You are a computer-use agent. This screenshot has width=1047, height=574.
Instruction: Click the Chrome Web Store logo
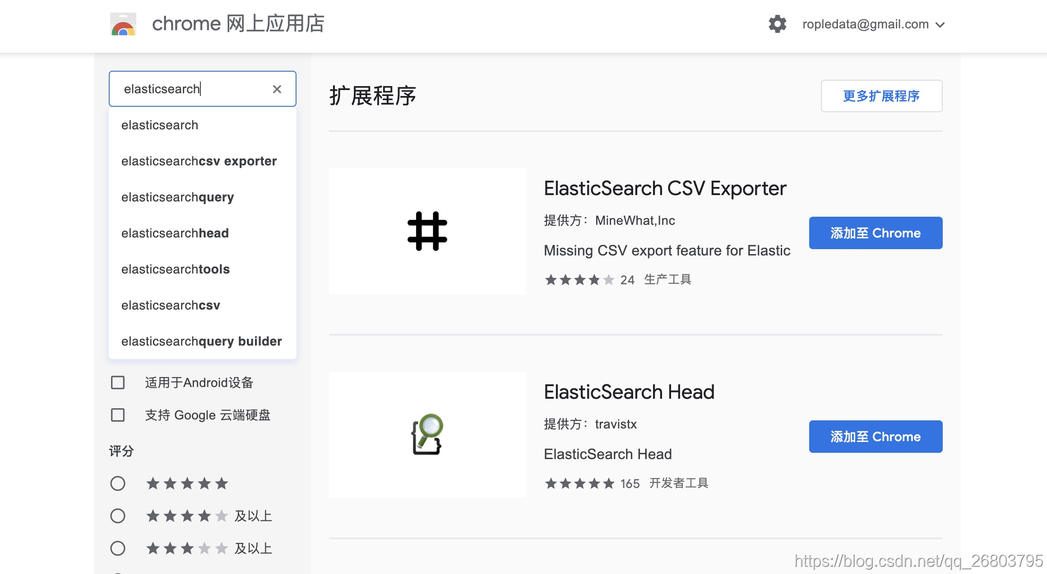pyautogui.click(x=123, y=24)
